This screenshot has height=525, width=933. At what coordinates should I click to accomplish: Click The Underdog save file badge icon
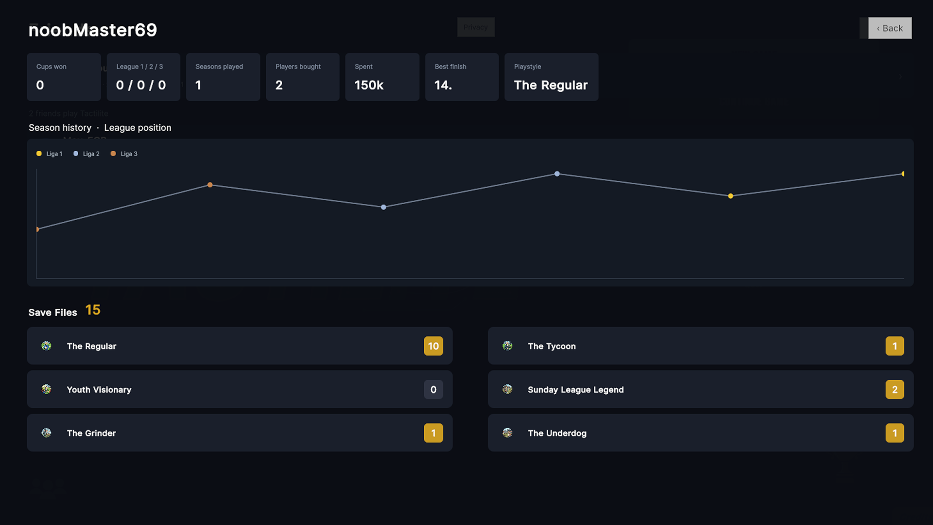pyautogui.click(x=507, y=433)
